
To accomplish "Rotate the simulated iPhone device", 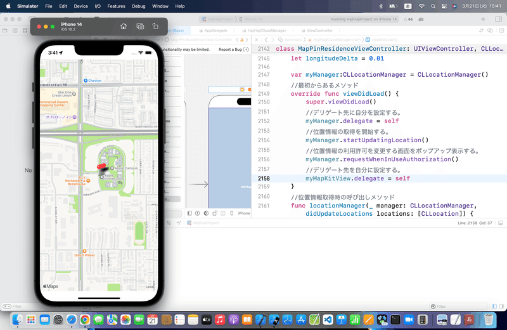I will point(155,26).
